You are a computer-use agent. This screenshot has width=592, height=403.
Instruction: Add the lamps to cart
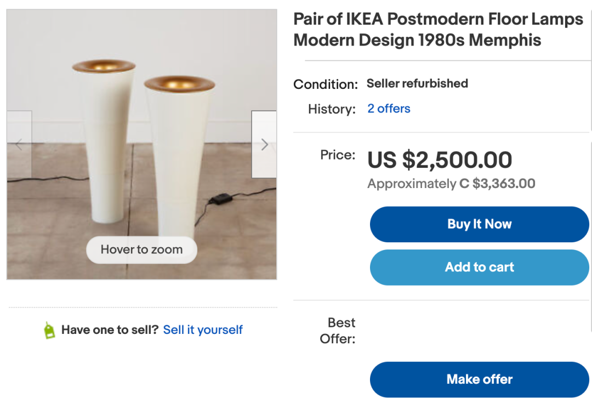479,268
